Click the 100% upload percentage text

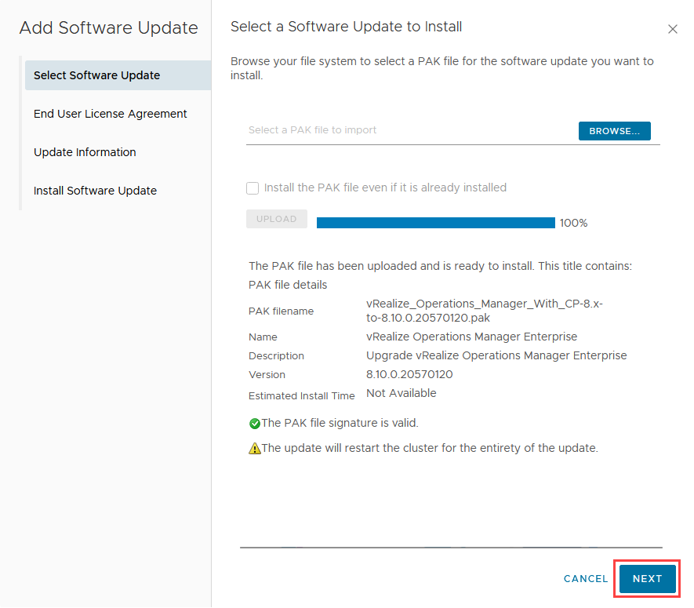coord(573,223)
